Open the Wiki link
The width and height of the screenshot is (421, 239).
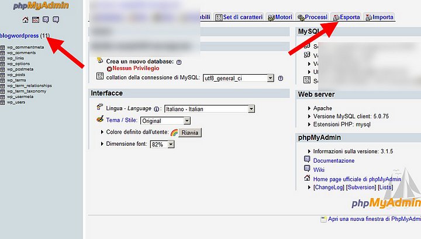tap(319, 170)
